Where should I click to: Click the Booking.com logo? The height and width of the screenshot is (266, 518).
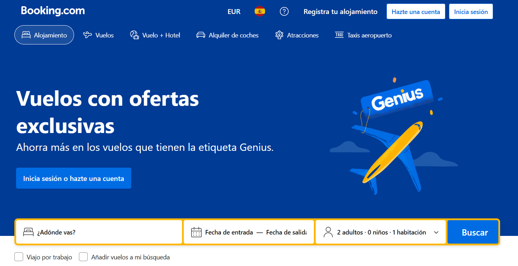(x=53, y=11)
